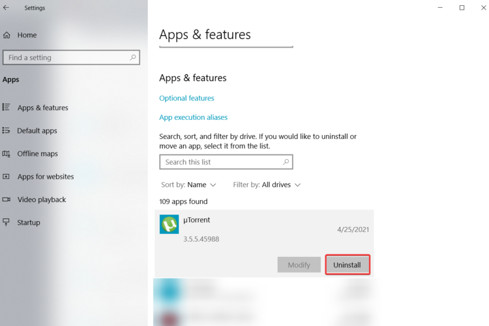Open the Filter by All drives dropdown
The height and width of the screenshot is (326, 489).
pos(267,185)
